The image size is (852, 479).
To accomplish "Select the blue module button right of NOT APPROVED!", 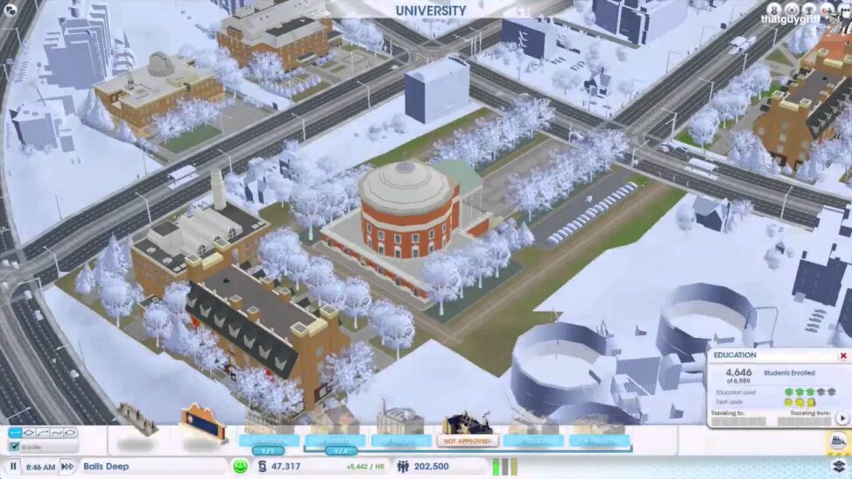I will click(533, 440).
